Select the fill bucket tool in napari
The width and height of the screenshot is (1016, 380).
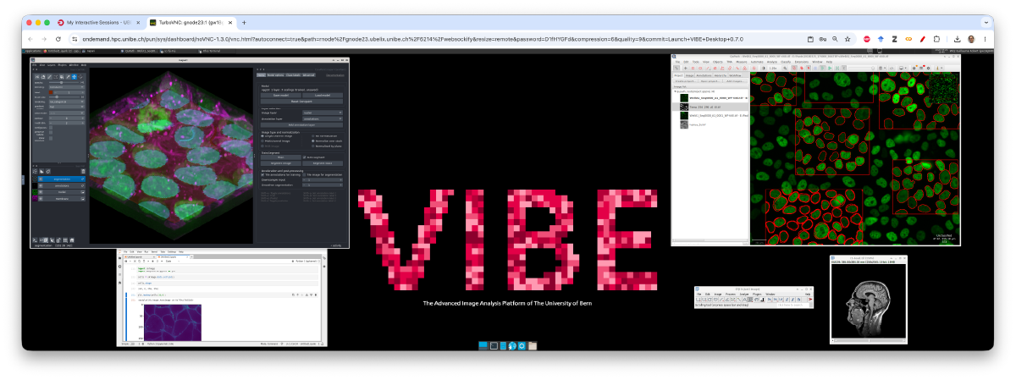[61, 76]
